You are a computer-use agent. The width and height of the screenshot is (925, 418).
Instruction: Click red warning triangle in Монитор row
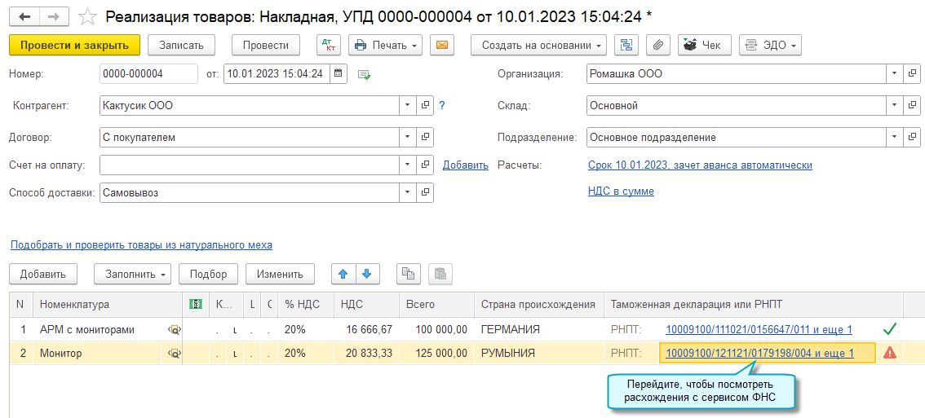(x=890, y=353)
